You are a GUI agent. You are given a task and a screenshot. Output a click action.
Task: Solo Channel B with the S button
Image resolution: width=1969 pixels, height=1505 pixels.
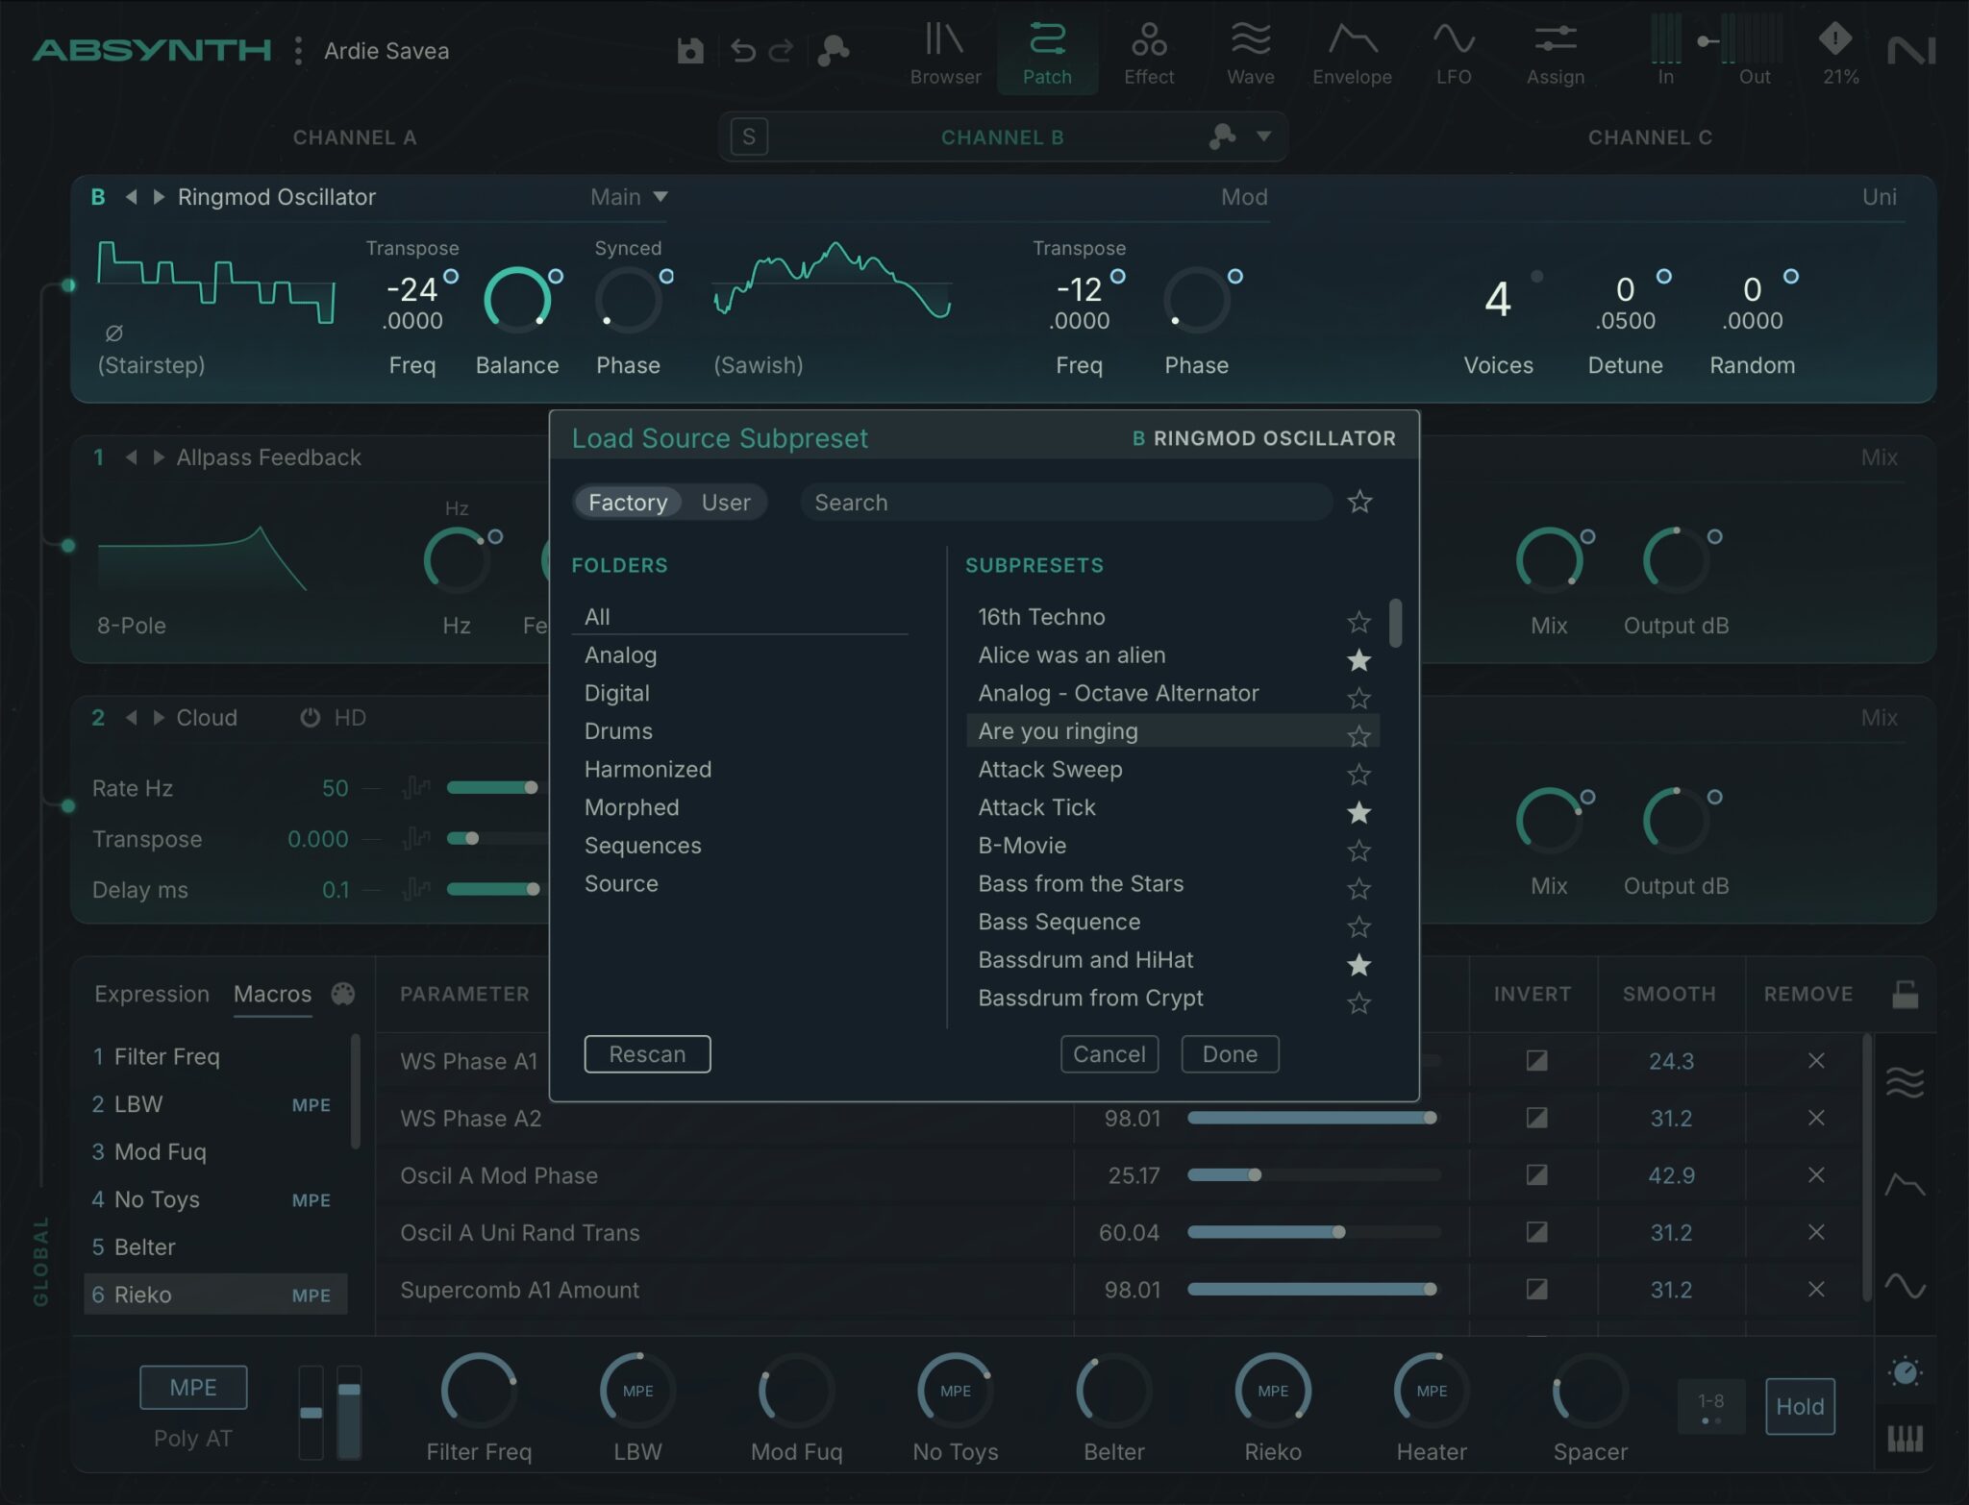click(749, 136)
